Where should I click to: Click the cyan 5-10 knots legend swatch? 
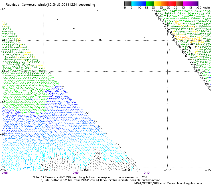pos(135,3)
